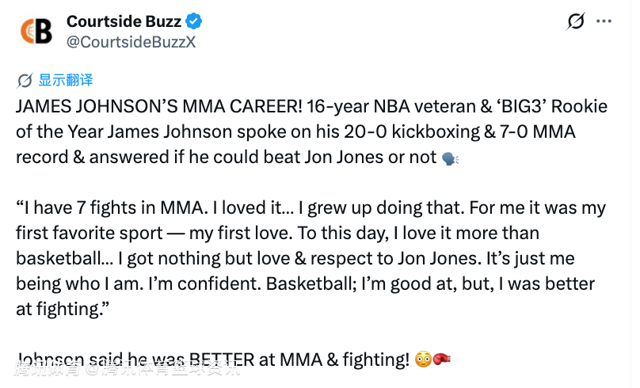The image size is (640, 388).
Task: Click the red boxing glove emoji
Action: (441, 359)
